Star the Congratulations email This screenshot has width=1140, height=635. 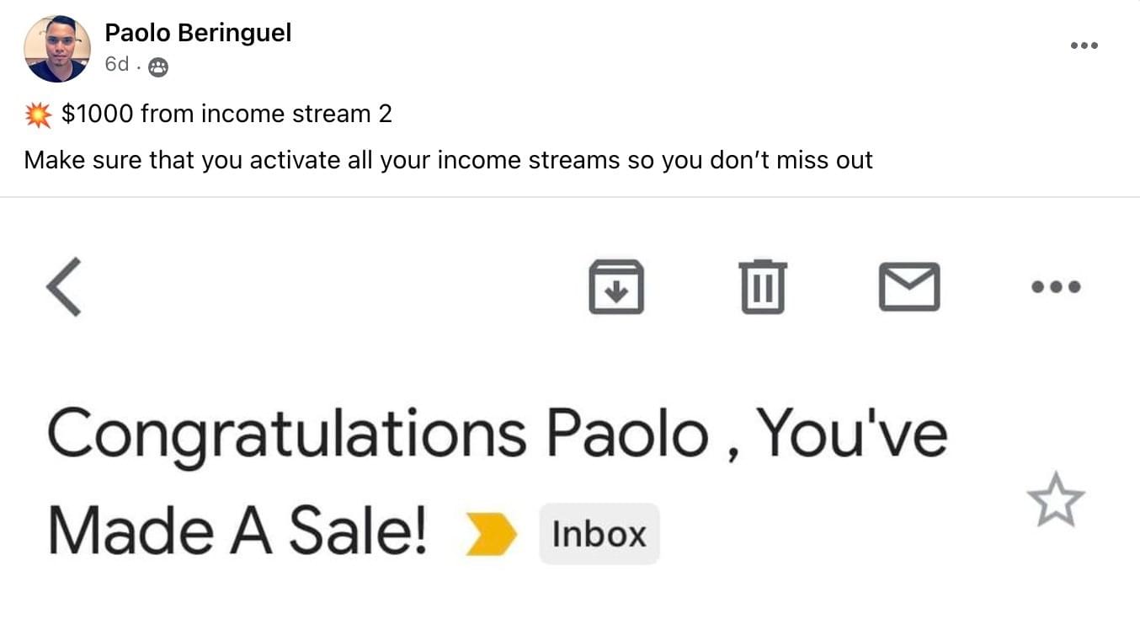pos(1056,500)
